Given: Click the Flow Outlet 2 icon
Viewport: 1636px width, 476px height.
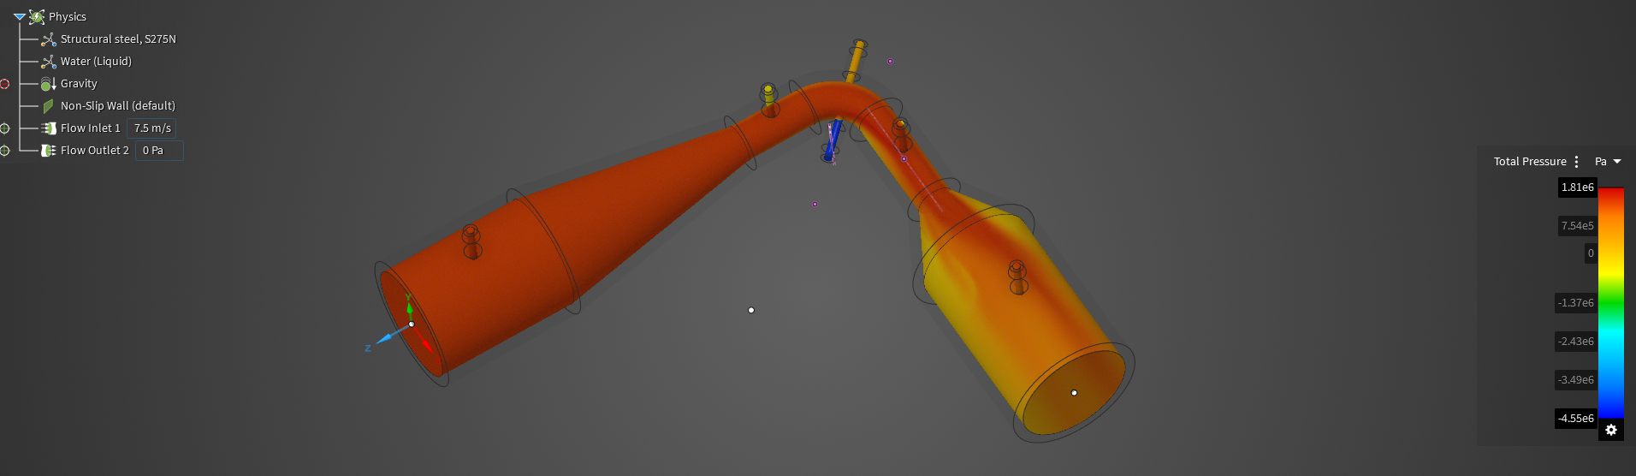Looking at the screenshot, I should (49, 151).
